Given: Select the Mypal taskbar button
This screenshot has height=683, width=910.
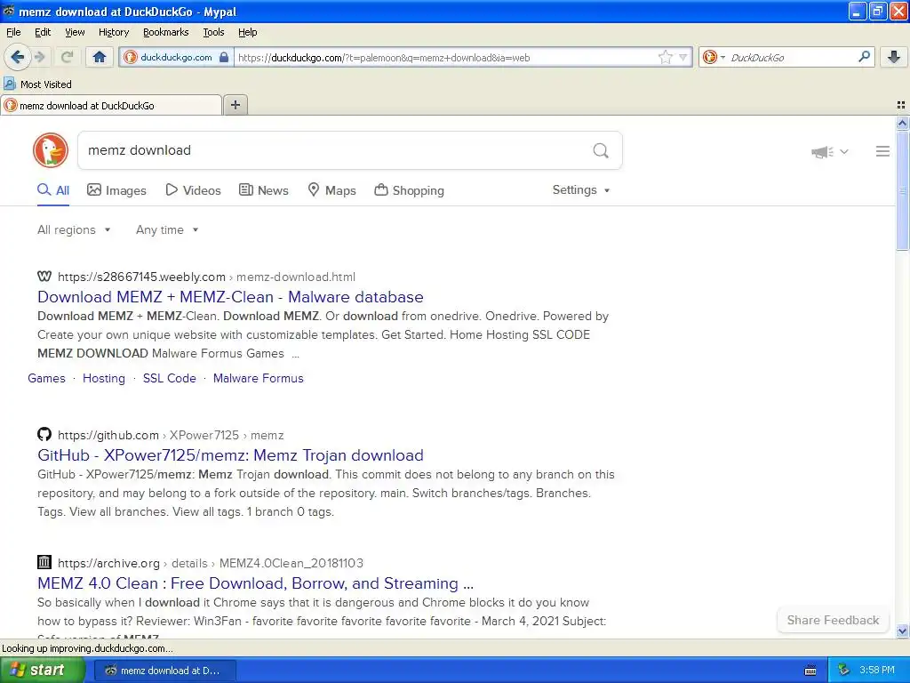Looking at the screenshot, I should pyautogui.click(x=164, y=671).
